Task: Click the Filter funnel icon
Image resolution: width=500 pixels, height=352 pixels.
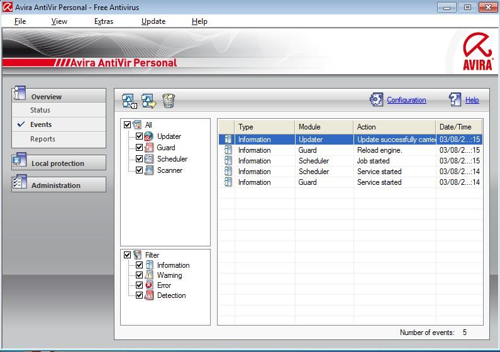Action: (138, 255)
